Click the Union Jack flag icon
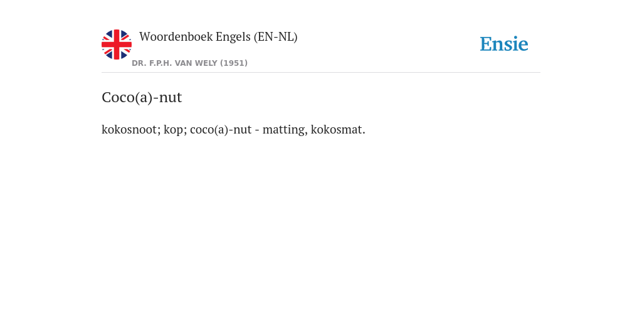This screenshot has height=321, width=642. 117,45
